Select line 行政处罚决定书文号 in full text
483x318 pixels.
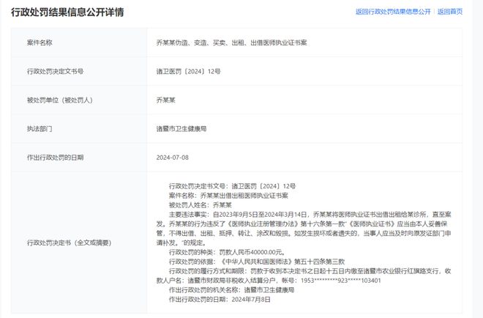click(x=232, y=186)
